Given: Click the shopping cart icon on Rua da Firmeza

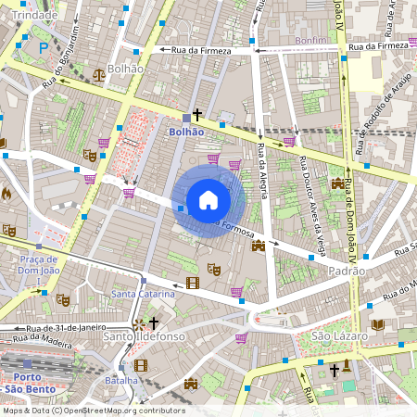Looking at the screenshot, I should (412, 42).
